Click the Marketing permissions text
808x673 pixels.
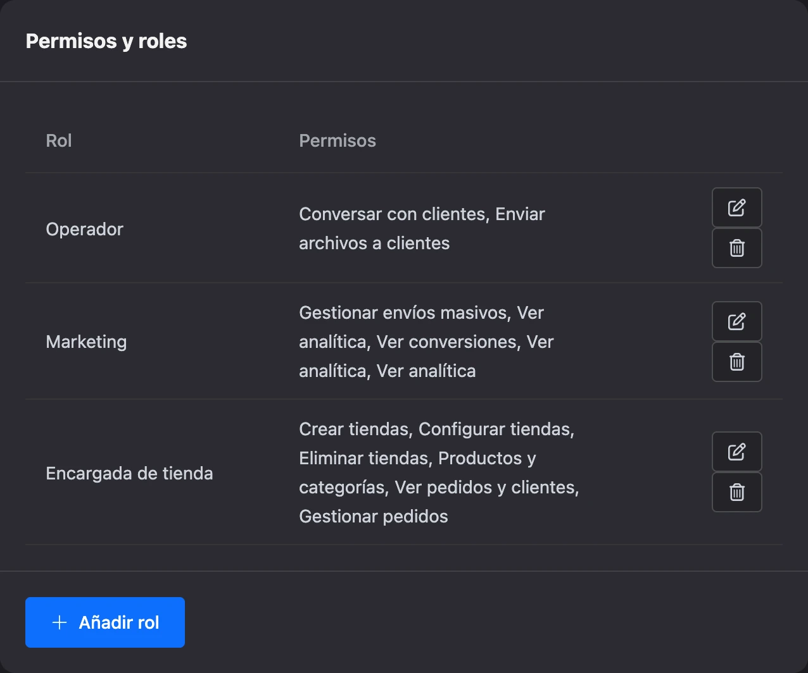tap(427, 342)
